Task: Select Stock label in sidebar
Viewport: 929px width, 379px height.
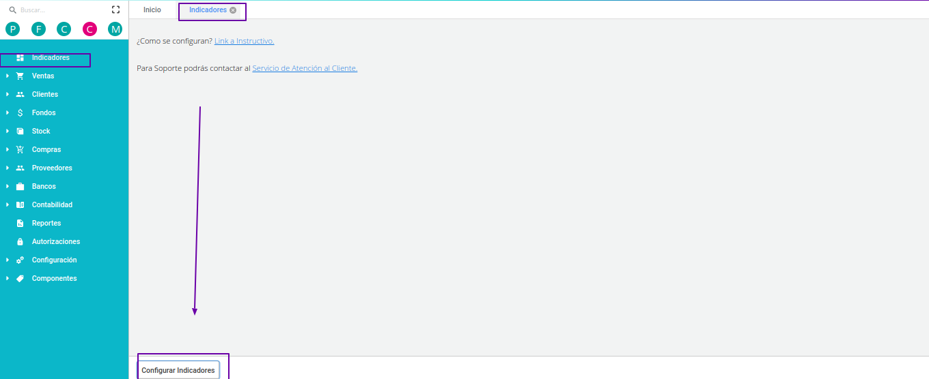Action: (x=41, y=132)
